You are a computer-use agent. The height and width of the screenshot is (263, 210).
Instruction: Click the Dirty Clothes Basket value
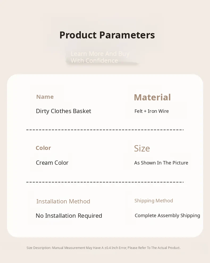[x=64, y=111]
